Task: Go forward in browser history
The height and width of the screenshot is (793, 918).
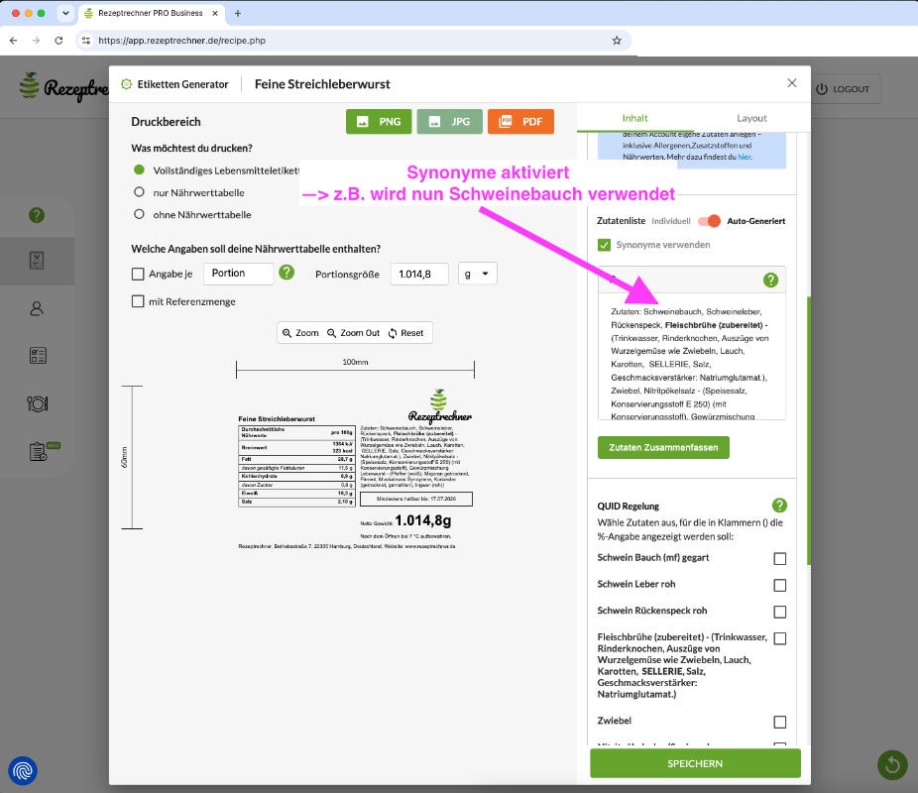Action: [x=36, y=41]
